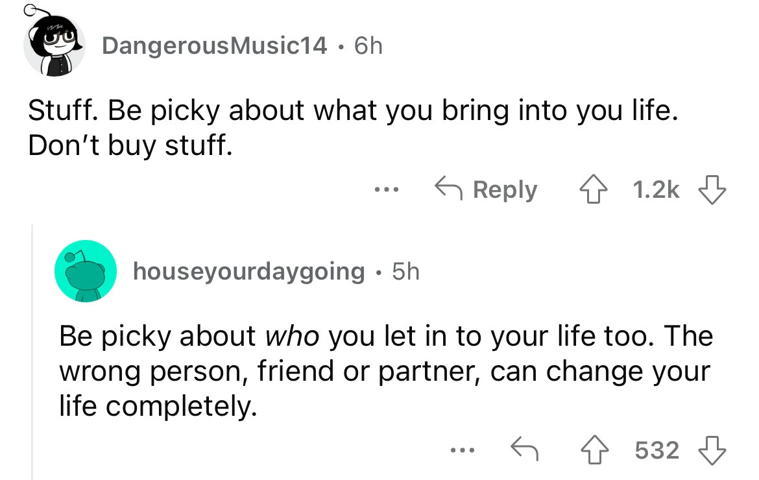Click the 5h timestamp on the reply
The height and width of the screenshot is (480, 759).
pyautogui.click(x=405, y=271)
